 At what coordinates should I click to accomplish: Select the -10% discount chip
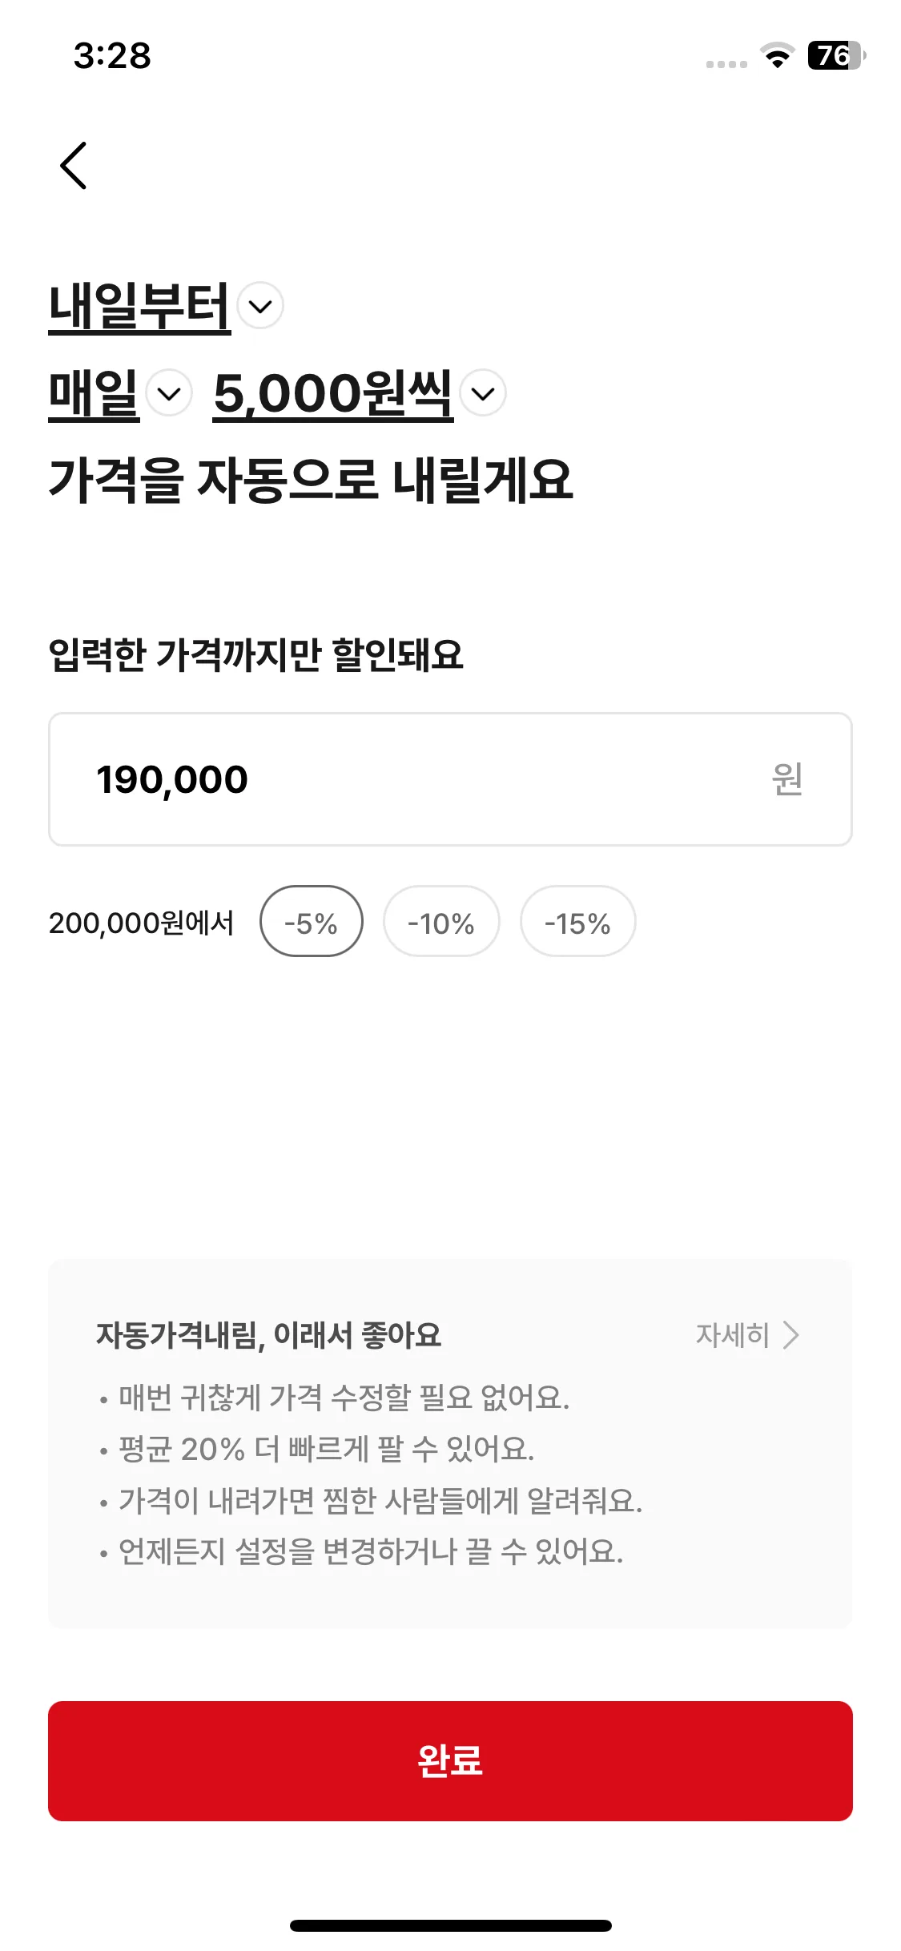point(441,922)
